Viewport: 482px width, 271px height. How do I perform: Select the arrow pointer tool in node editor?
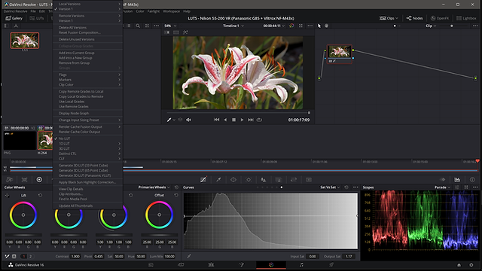pyautogui.click(x=319, y=26)
